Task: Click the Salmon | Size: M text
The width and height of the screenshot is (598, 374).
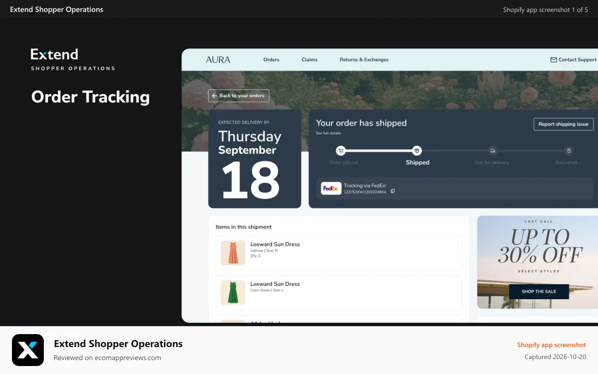Action: pyautogui.click(x=264, y=250)
